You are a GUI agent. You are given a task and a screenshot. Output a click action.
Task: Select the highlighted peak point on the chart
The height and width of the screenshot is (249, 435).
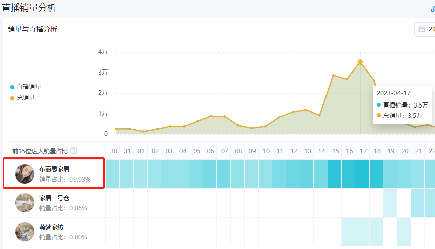coord(360,62)
